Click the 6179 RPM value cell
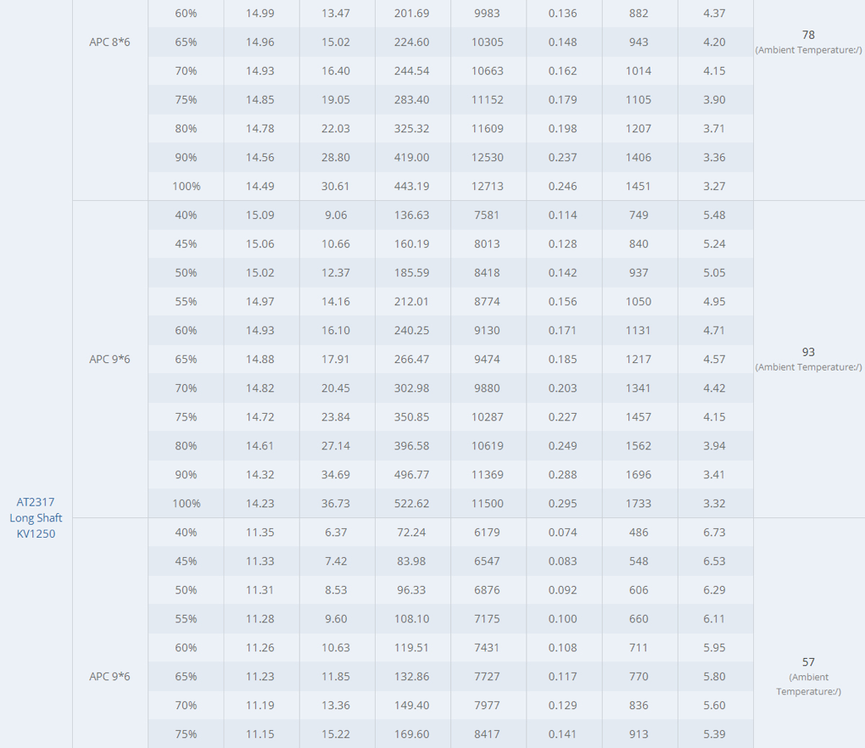The height and width of the screenshot is (748, 865). pyautogui.click(x=488, y=533)
